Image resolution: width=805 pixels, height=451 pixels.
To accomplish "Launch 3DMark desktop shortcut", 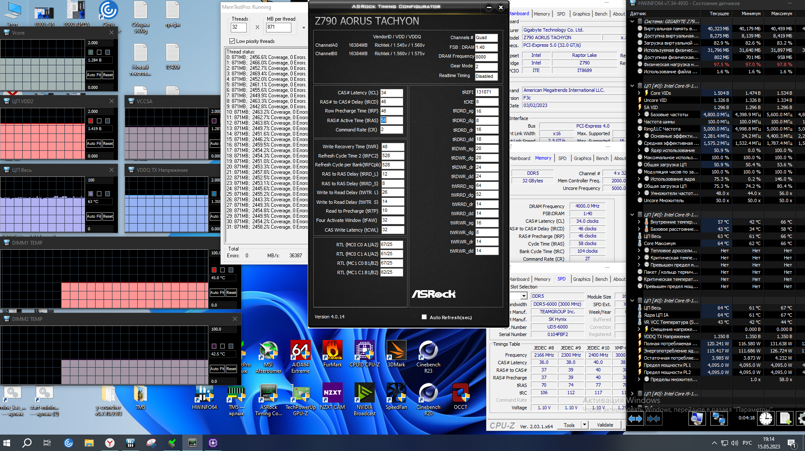I will (396, 355).
